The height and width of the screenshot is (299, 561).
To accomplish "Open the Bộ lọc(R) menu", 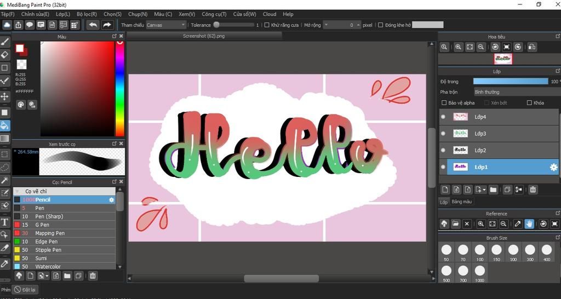I will [87, 14].
